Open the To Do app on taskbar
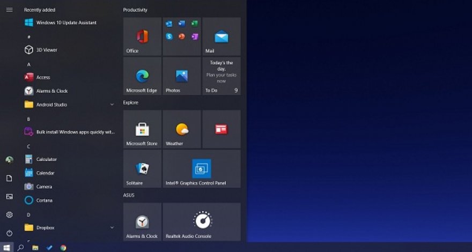472x252 pixels. coord(49,248)
